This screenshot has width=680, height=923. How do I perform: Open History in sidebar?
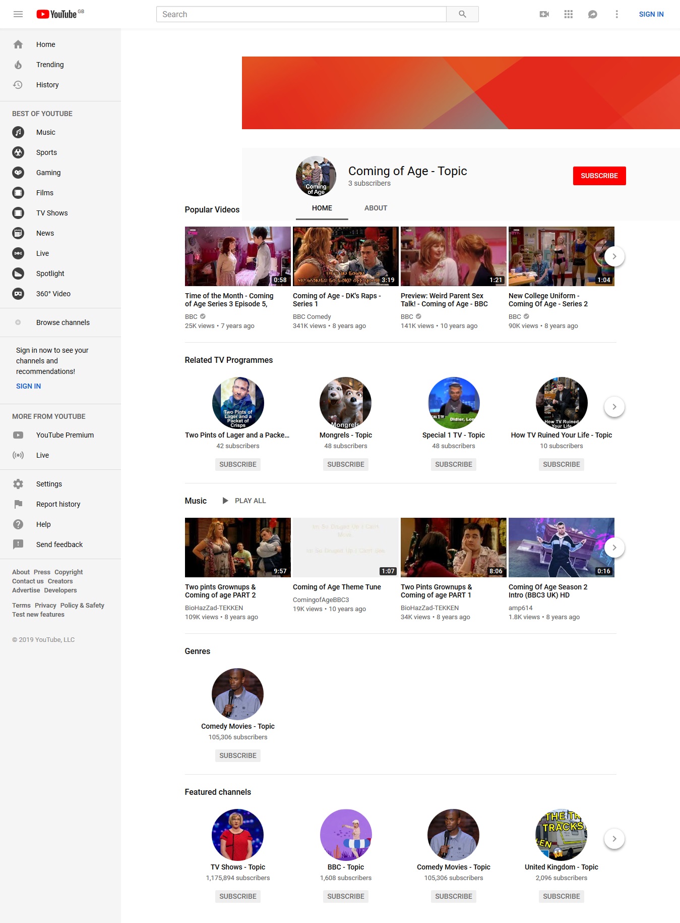pos(60,85)
